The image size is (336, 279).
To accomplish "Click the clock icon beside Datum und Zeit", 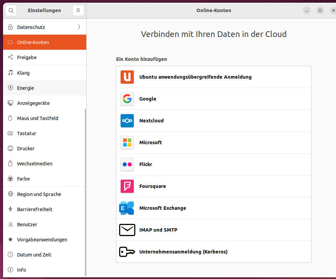I will tap(10, 254).
